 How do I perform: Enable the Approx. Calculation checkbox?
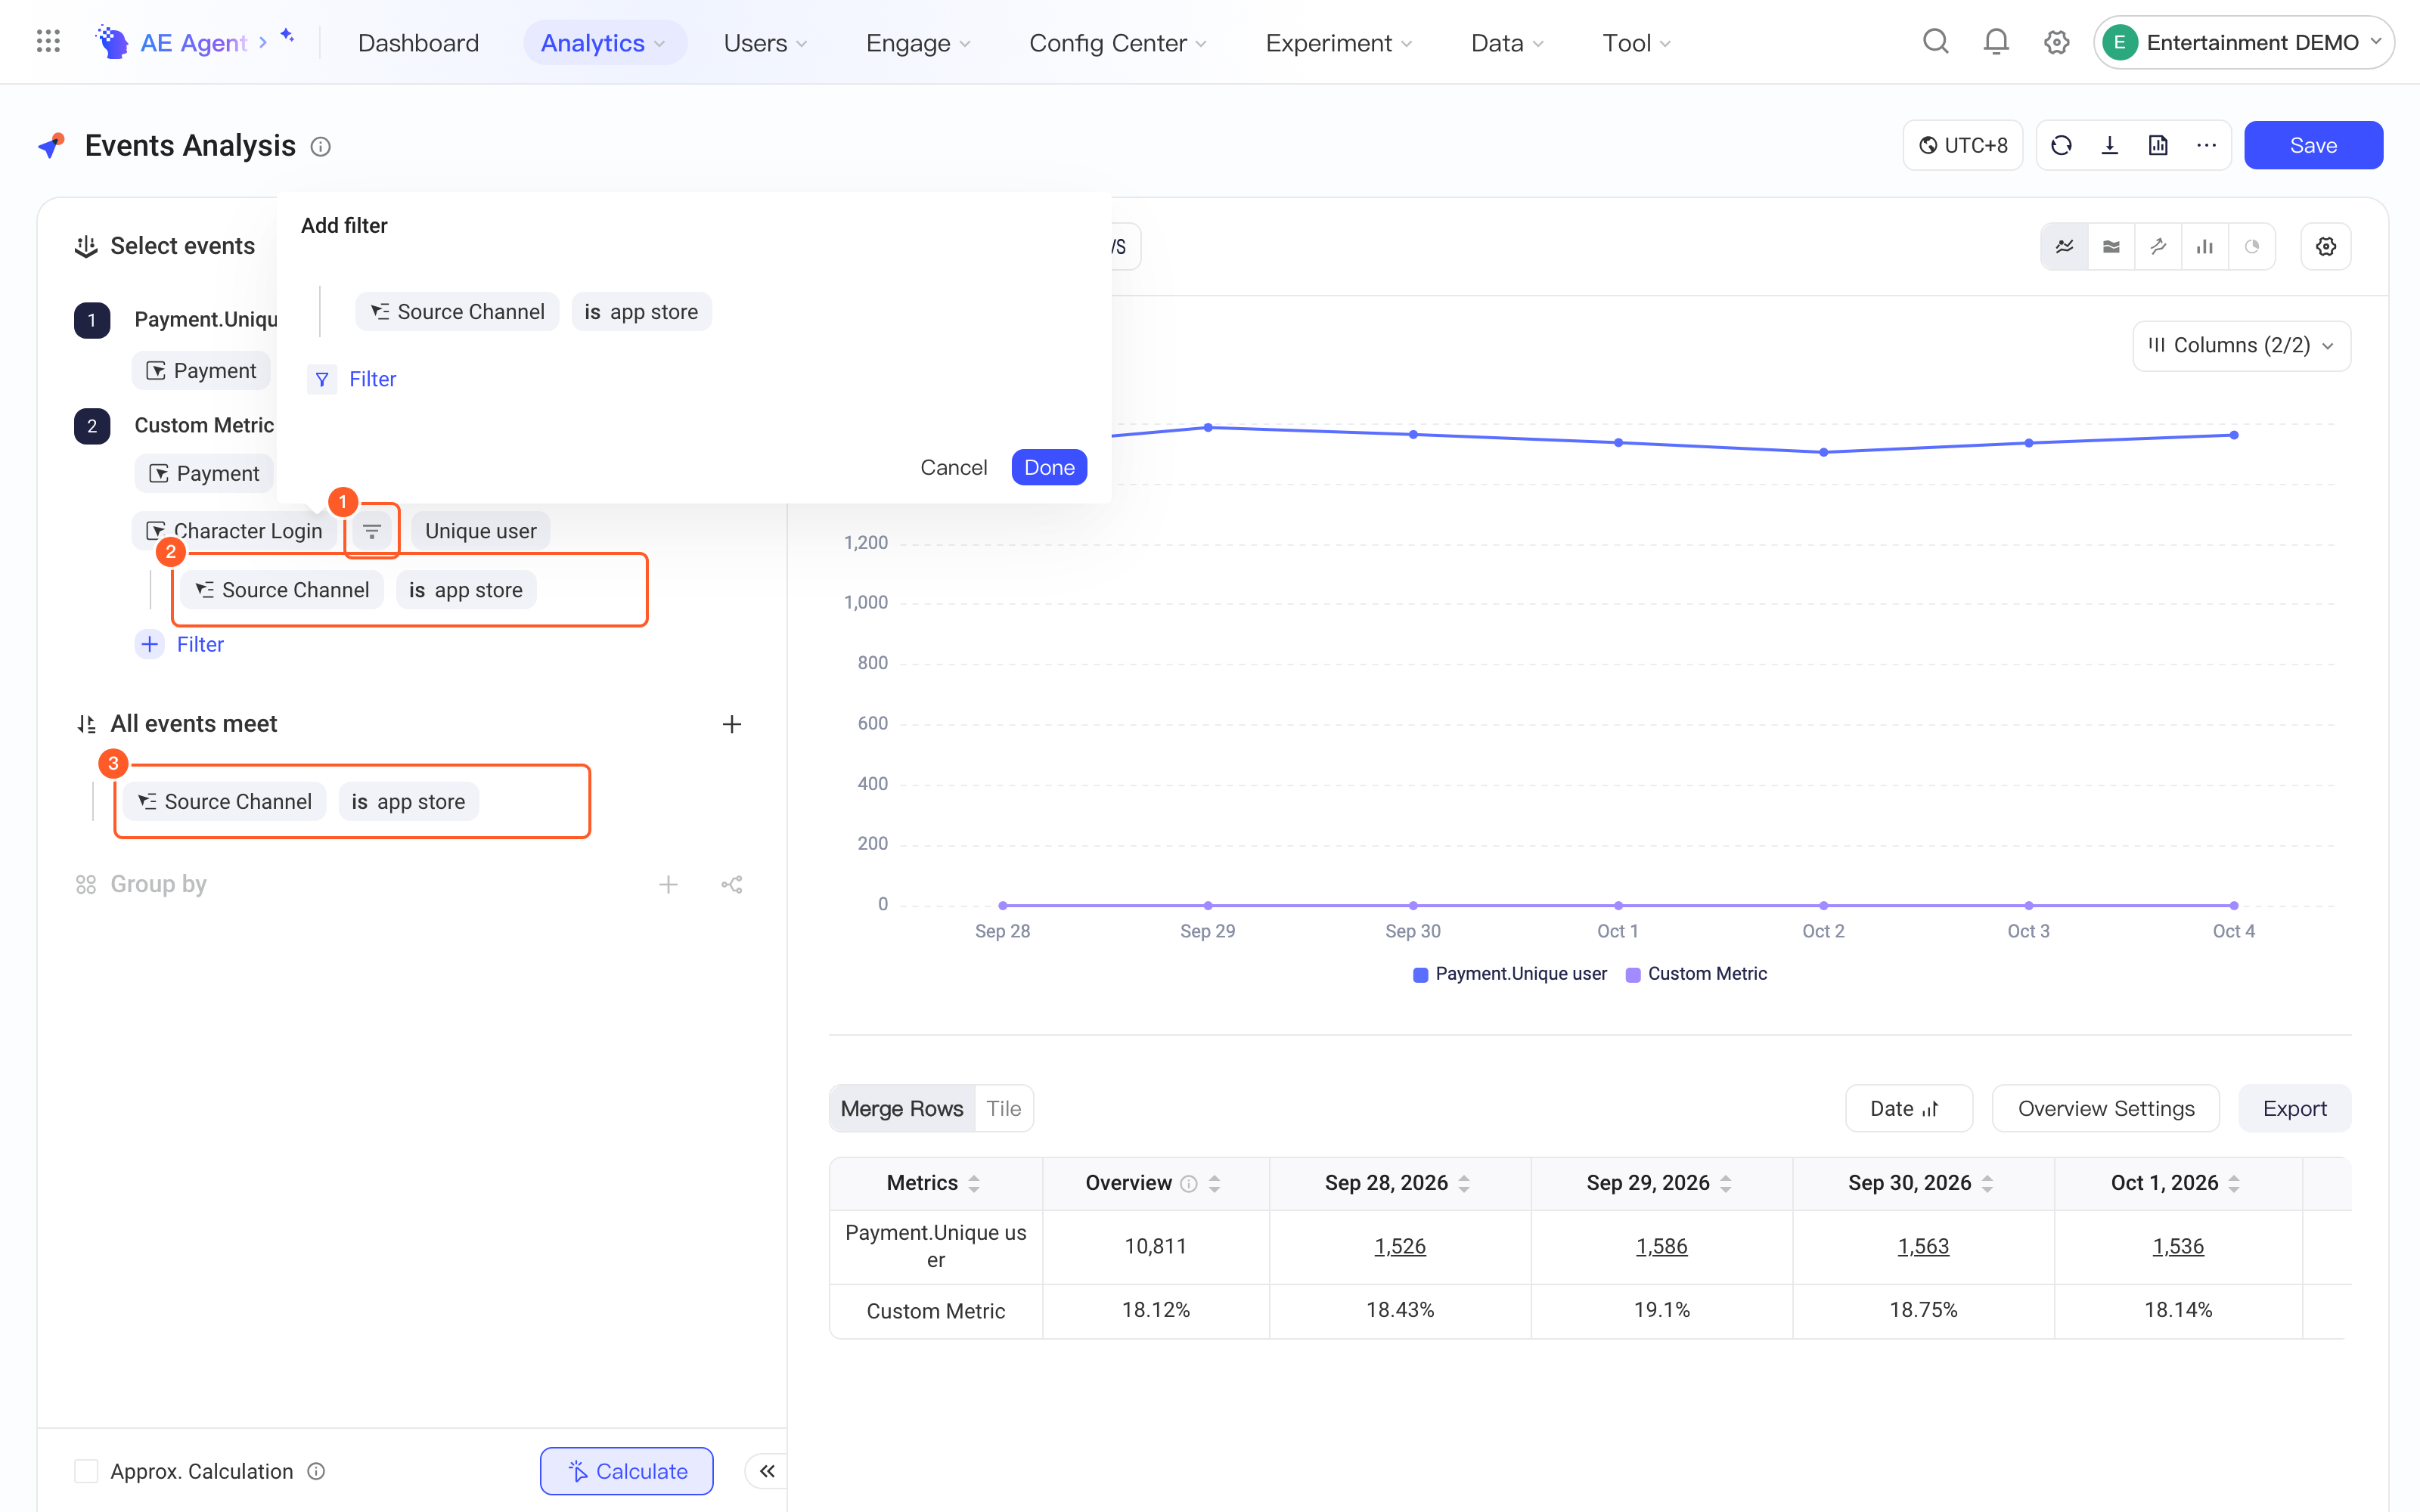pos(87,1471)
